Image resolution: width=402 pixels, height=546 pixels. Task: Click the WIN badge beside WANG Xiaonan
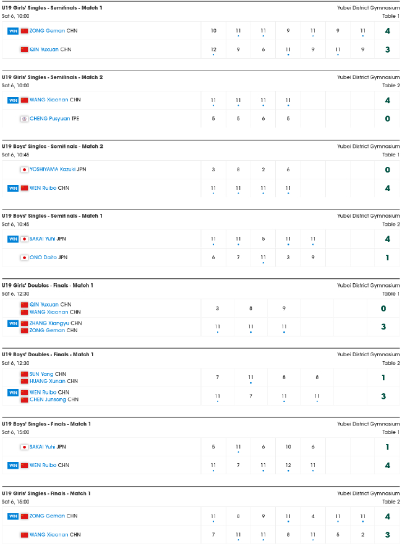tap(12, 100)
